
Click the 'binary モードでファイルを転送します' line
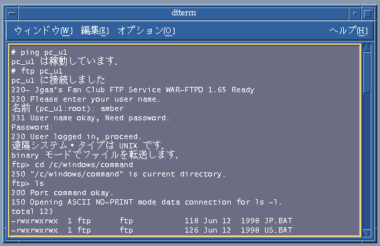94,155
